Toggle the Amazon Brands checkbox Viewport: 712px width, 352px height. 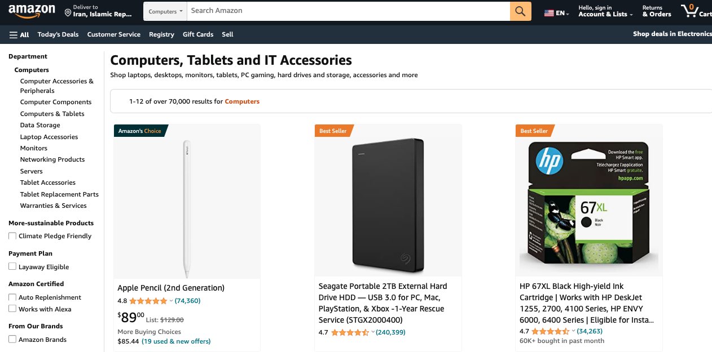(x=12, y=339)
